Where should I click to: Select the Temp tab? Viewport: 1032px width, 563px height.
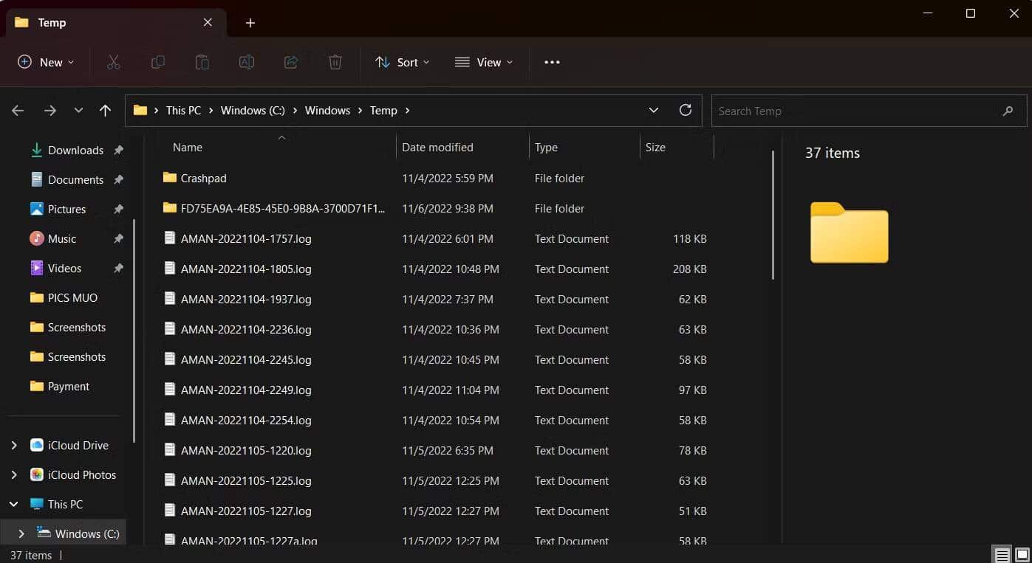[x=52, y=23]
